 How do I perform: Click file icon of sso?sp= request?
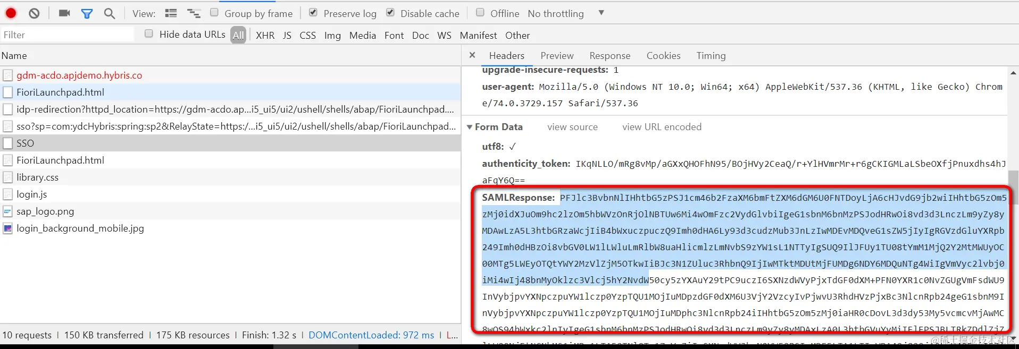[x=7, y=126]
